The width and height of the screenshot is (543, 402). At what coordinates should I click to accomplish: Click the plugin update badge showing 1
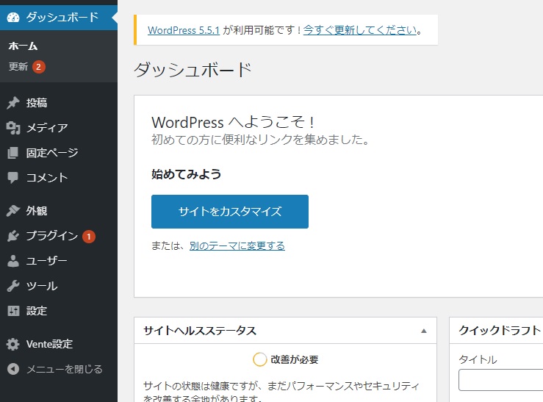[x=89, y=237]
